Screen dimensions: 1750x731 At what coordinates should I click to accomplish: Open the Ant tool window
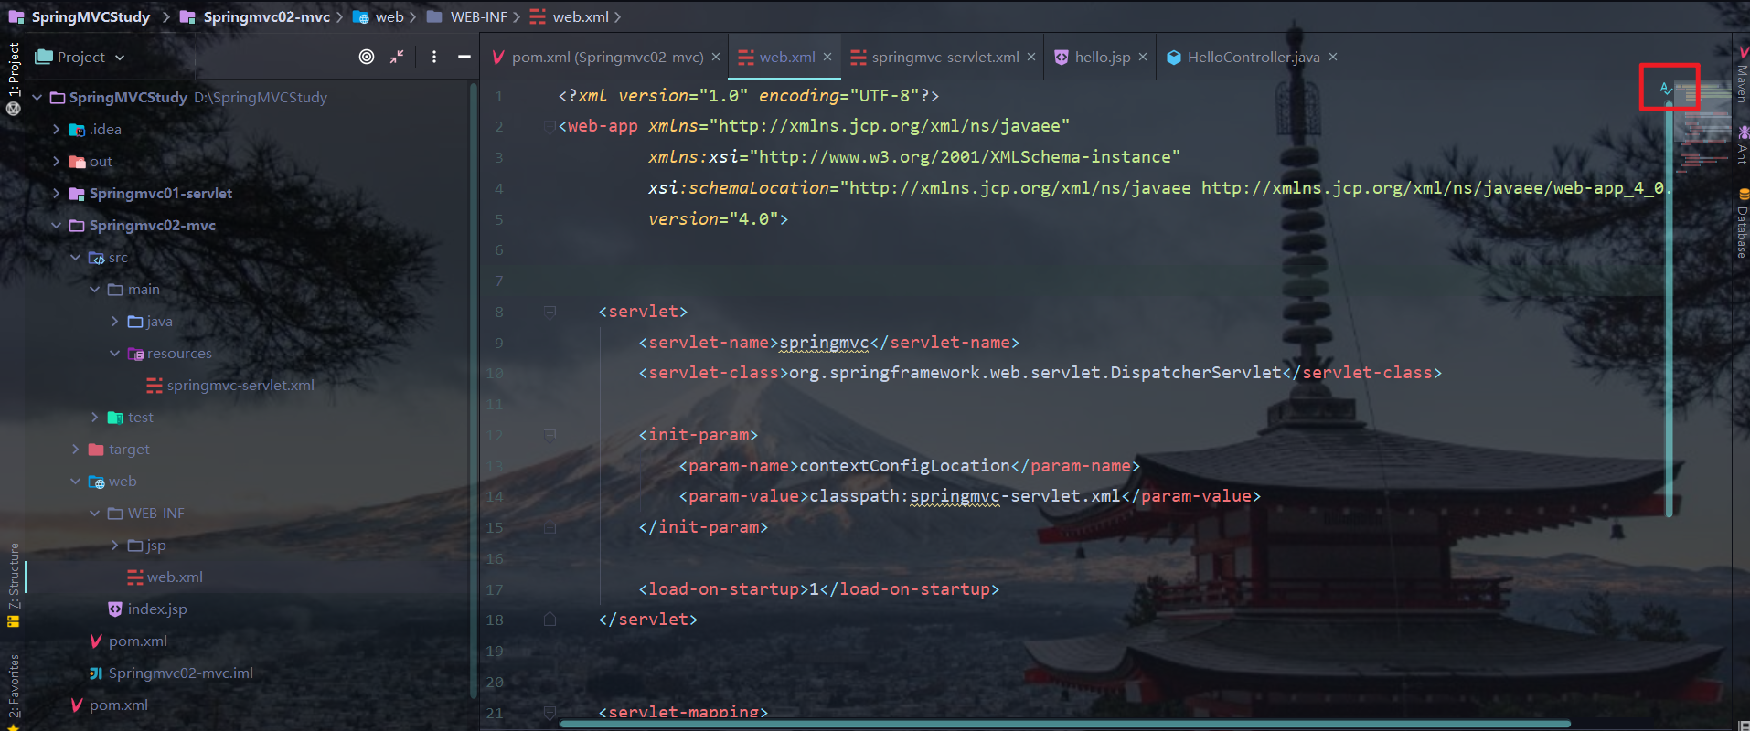point(1742,145)
